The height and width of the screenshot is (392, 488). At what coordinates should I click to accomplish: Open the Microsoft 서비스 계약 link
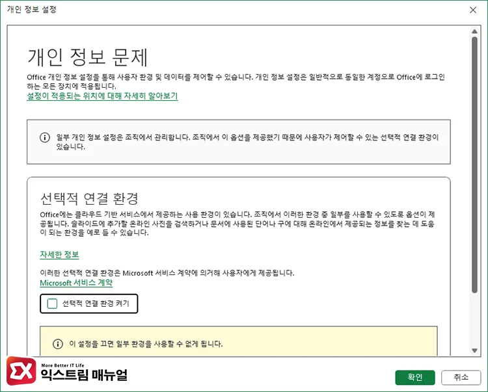(x=76, y=283)
